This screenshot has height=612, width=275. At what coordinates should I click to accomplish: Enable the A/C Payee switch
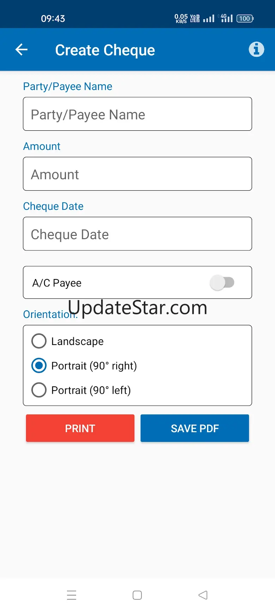coord(222,283)
